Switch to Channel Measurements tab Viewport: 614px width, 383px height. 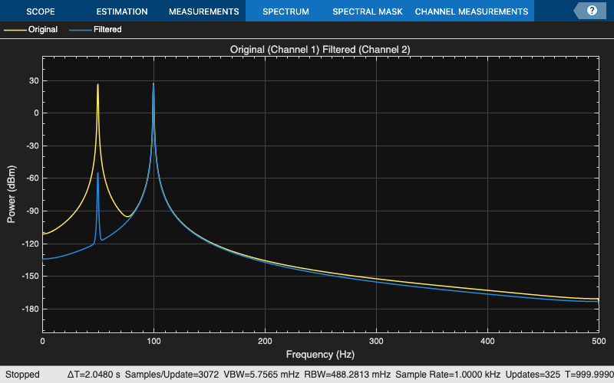[471, 11]
